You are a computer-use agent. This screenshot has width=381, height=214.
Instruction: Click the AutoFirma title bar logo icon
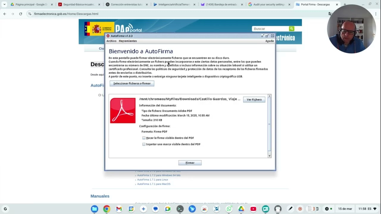108,36
